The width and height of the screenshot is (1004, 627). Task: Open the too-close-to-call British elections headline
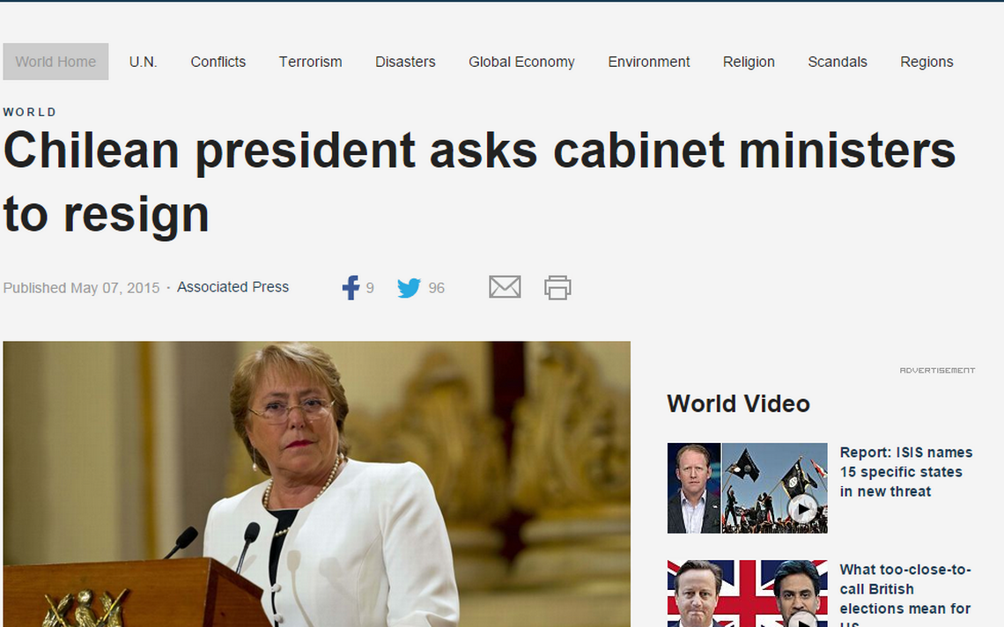point(904,594)
